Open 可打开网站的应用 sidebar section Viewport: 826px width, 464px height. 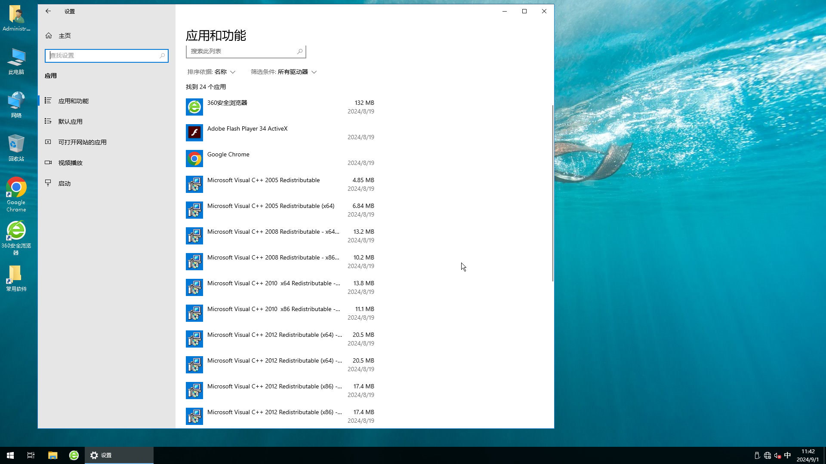107,142
